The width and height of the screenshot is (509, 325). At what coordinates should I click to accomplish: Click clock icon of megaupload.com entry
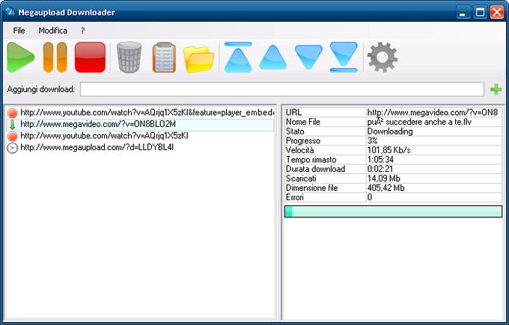12,148
